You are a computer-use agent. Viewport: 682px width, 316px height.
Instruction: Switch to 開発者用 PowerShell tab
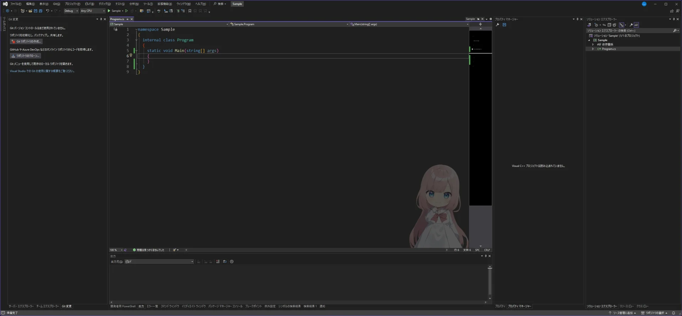coord(123,306)
